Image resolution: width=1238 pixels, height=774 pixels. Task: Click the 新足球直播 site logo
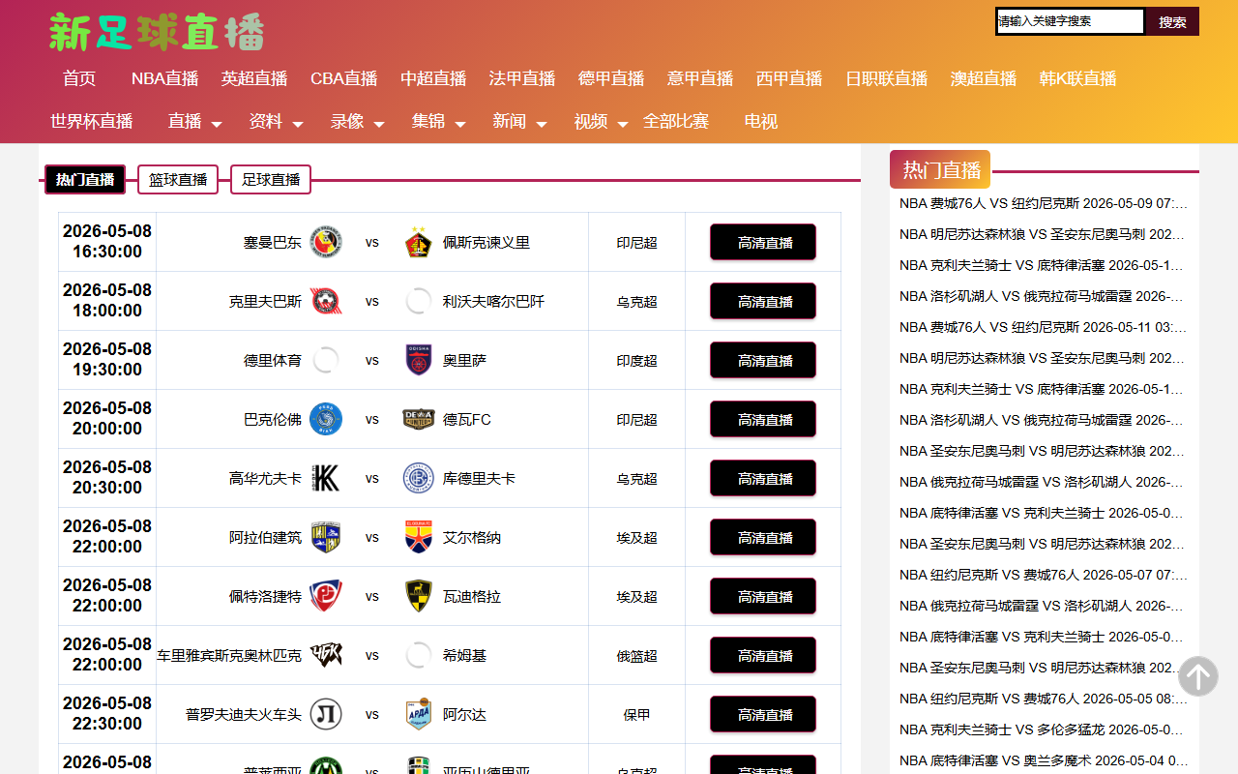tap(157, 32)
